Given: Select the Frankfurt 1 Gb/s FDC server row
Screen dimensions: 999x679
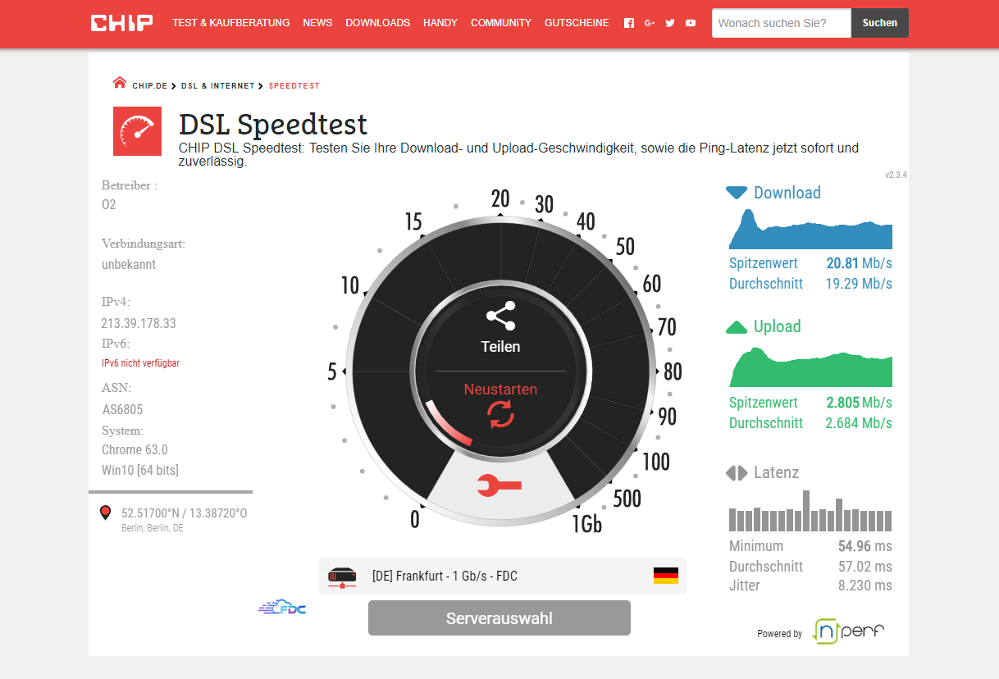Looking at the screenshot, I should pos(503,576).
